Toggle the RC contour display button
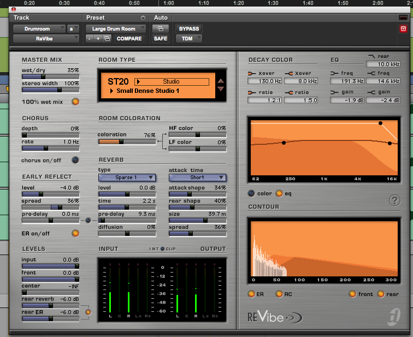This screenshot has width=413, height=337. point(279,294)
